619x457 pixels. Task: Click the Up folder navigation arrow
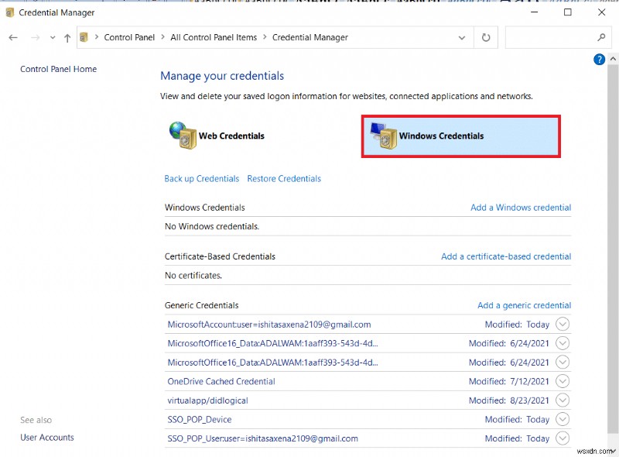(67, 37)
